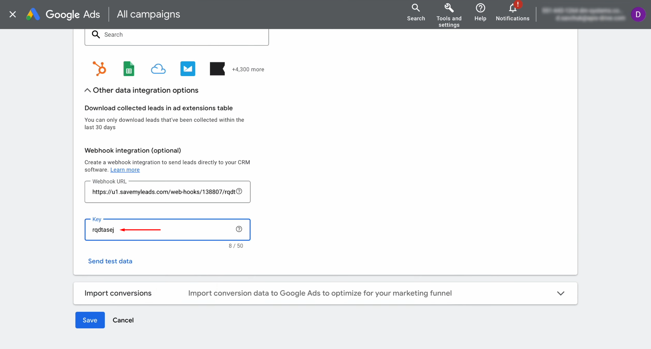Click the magnifier icon in search box
Image resolution: width=651 pixels, height=349 pixels.
(96, 34)
